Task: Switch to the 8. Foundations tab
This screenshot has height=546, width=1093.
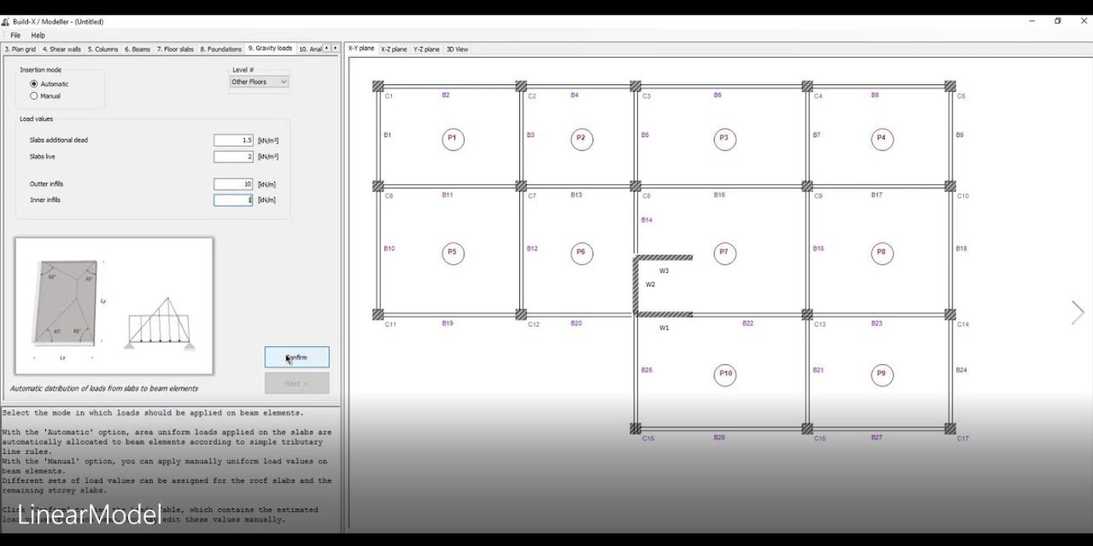Action: click(221, 49)
